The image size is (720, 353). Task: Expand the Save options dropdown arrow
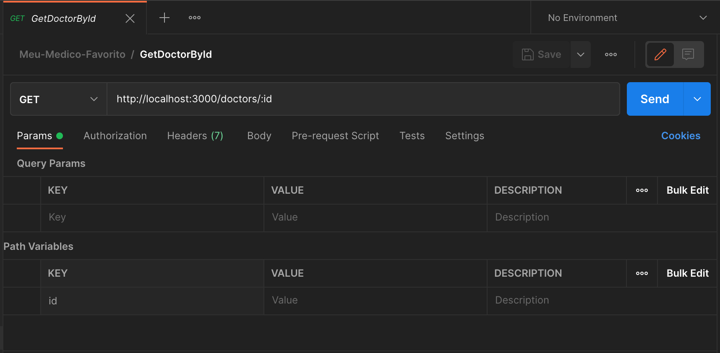(581, 55)
